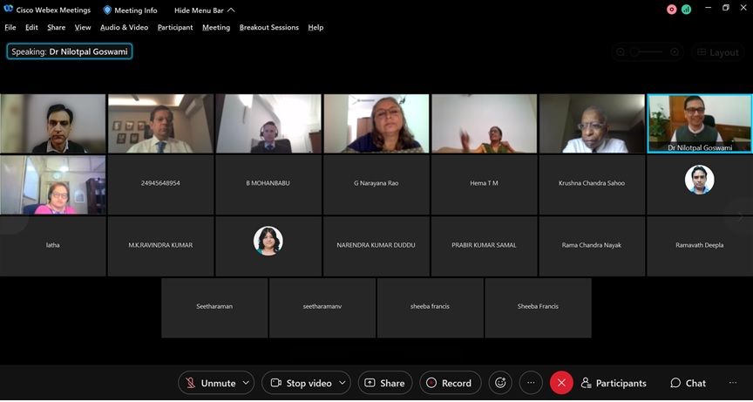753x402 pixels.
Task: Select the B MOHANBABU participant tile
Action: click(268, 185)
